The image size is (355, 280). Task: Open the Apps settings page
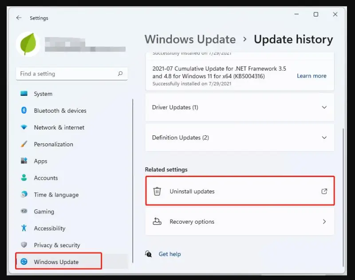pos(72,161)
